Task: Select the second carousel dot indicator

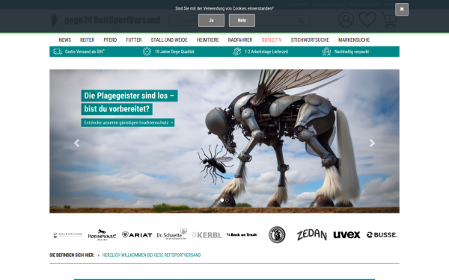Action: click(227, 200)
